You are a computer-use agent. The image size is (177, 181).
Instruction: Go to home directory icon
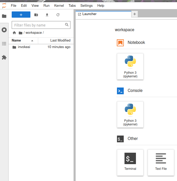click(x=14, y=33)
